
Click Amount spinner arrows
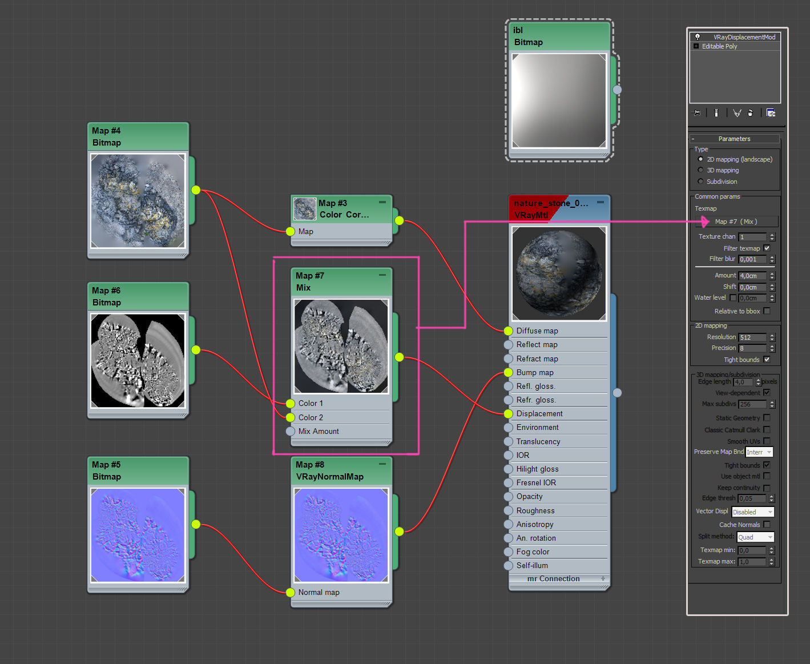772,276
